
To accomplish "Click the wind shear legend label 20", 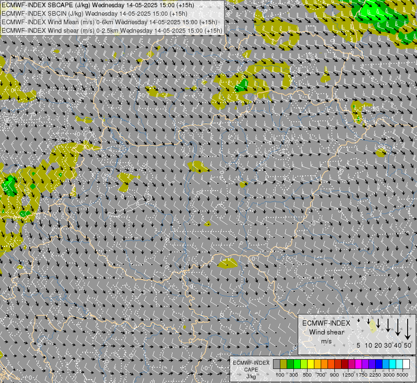I will click(x=378, y=345).
